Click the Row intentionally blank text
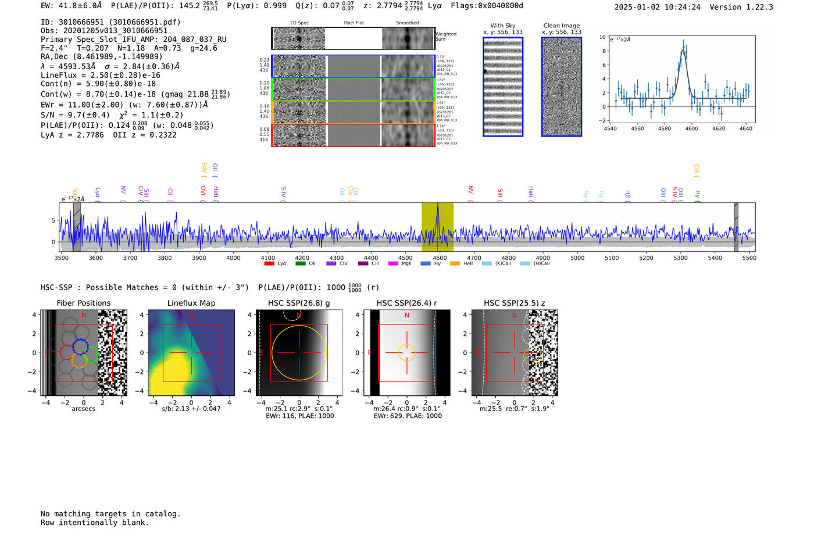Image resolution: width=814 pixels, height=554 pixels. pyautogui.click(x=95, y=523)
